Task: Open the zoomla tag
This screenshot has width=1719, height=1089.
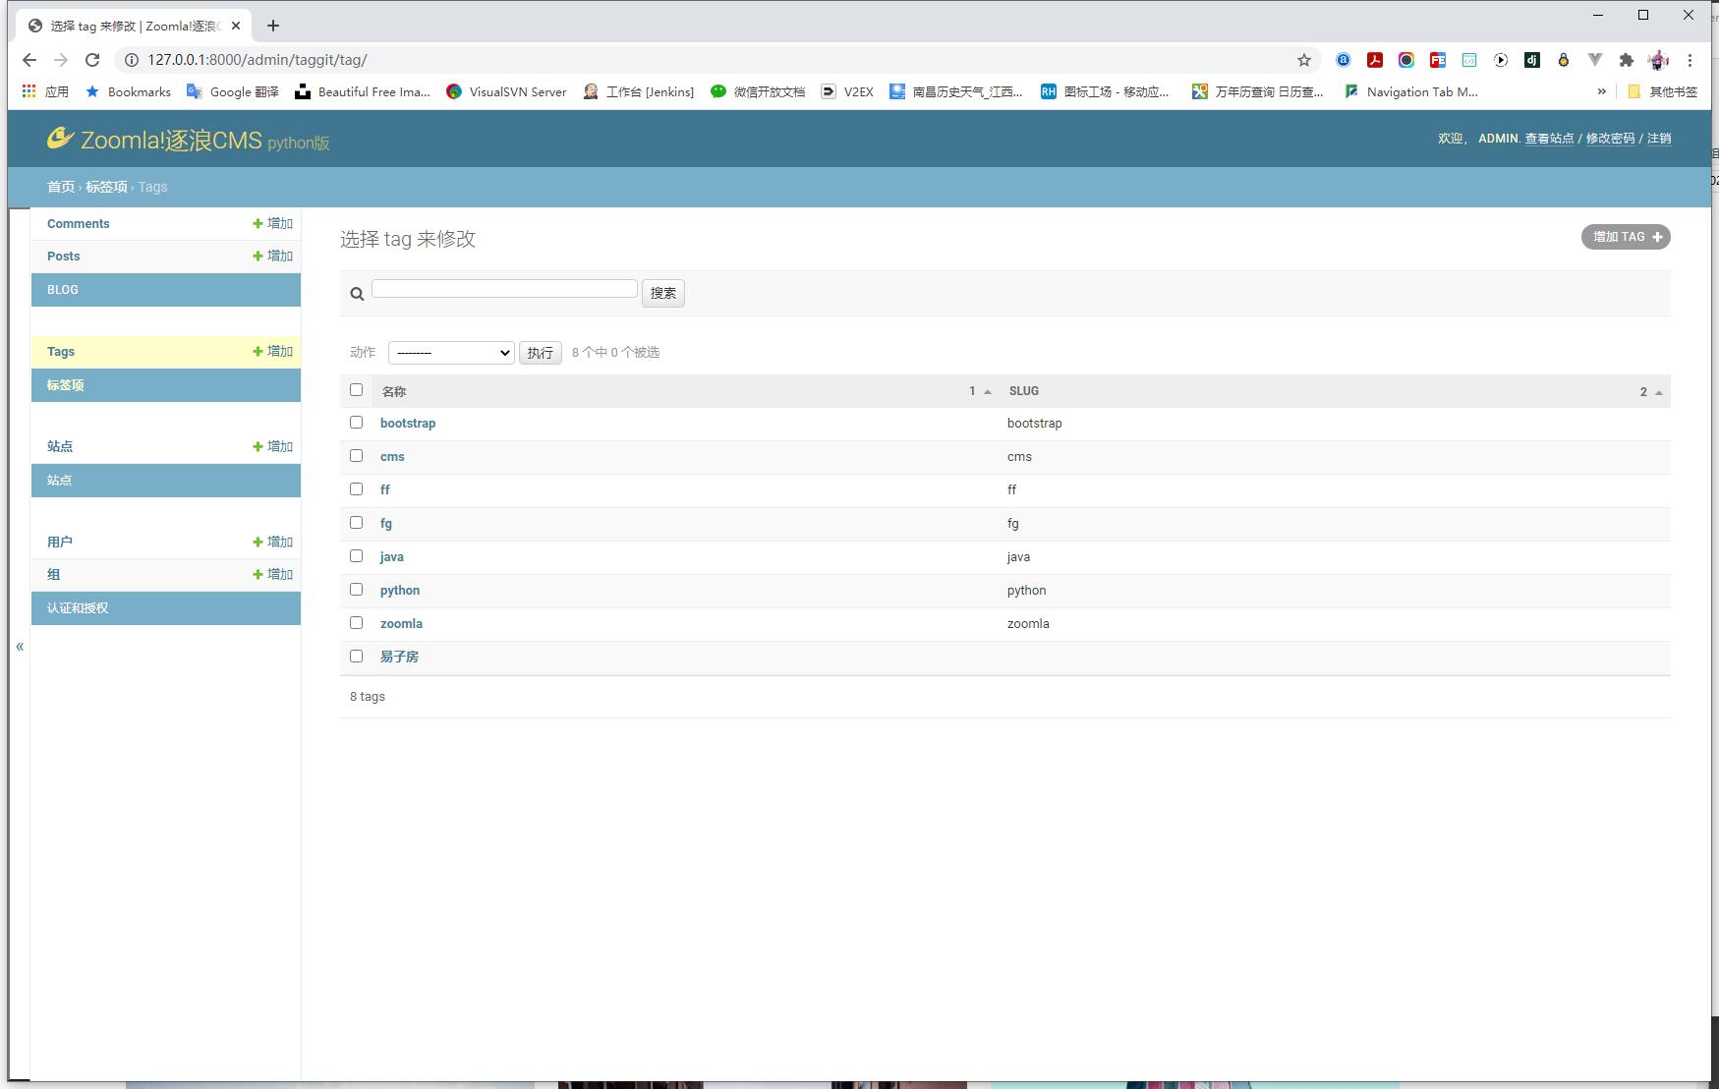Action: click(401, 623)
